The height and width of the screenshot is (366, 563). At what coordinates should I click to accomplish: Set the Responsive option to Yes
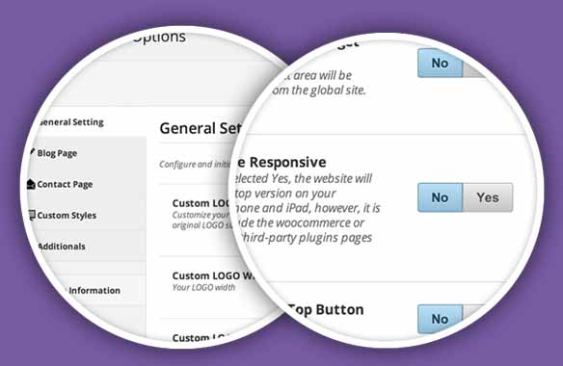tap(488, 197)
